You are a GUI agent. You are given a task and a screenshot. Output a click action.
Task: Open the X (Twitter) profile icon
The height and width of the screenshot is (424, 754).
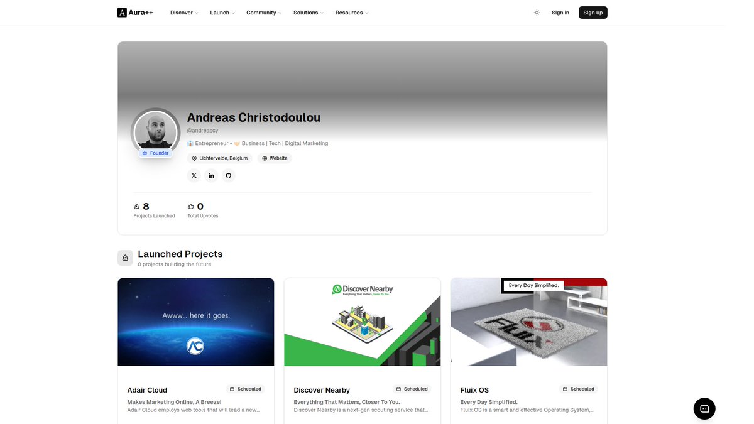point(194,175)
